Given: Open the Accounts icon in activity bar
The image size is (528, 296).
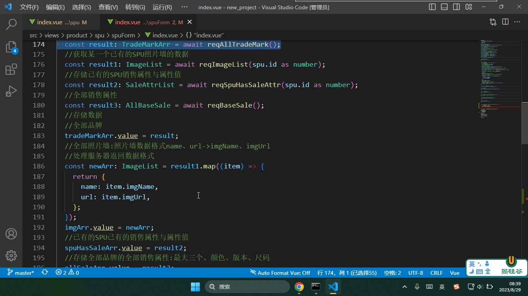Looking at the screenshot, I should pyautogui.click(x=11, y=234).
